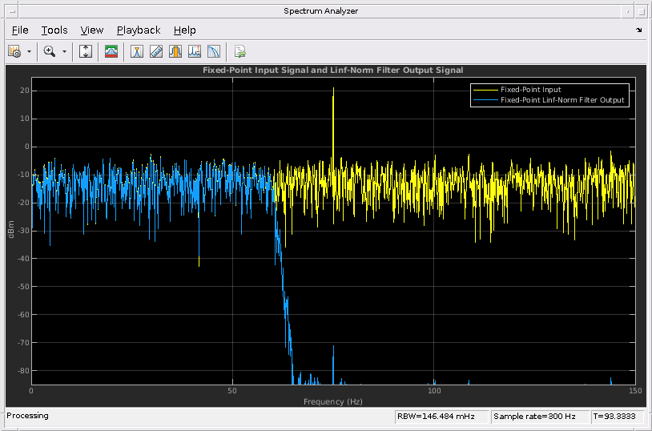Open the File menu
652x431 pixels.
pos(20,30)
